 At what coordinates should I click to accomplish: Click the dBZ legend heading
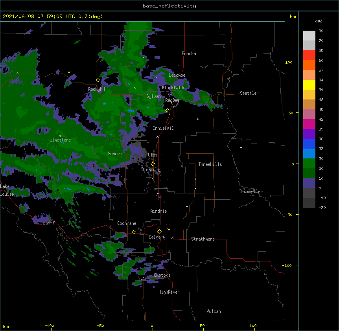(319, 21)
